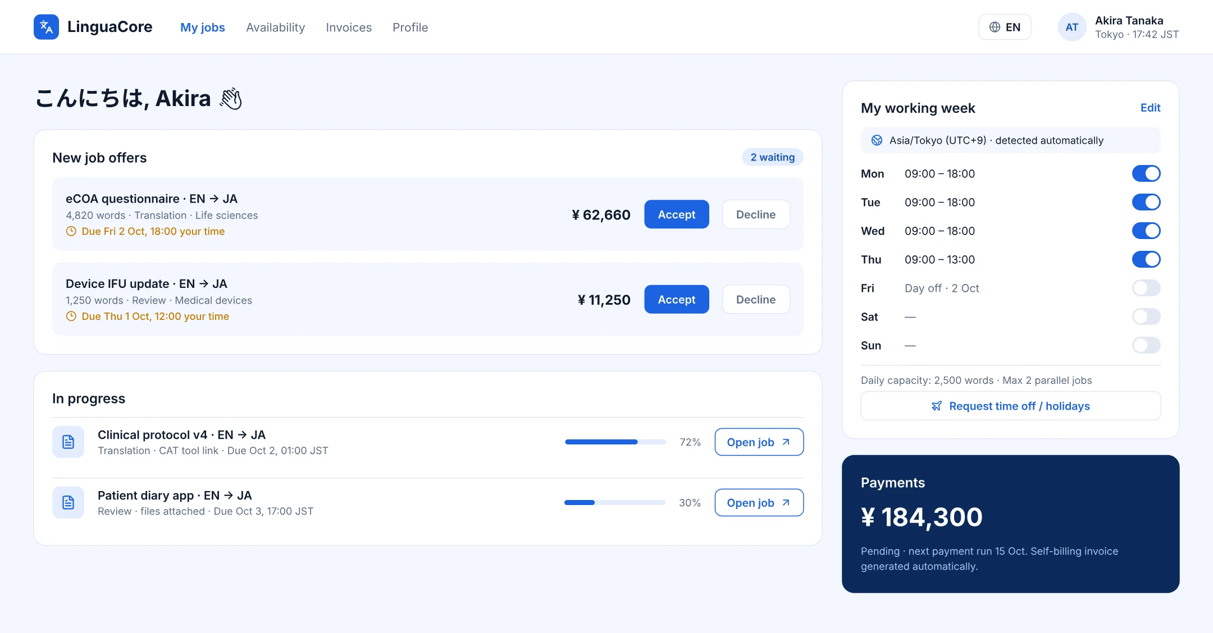The image size is (1213, 633).
Task: Enable the Friday working day toggle
Action: pyautogui.click(x=1146, y=288)
